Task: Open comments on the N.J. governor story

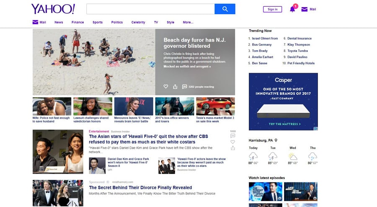Action: pos(184,87)
